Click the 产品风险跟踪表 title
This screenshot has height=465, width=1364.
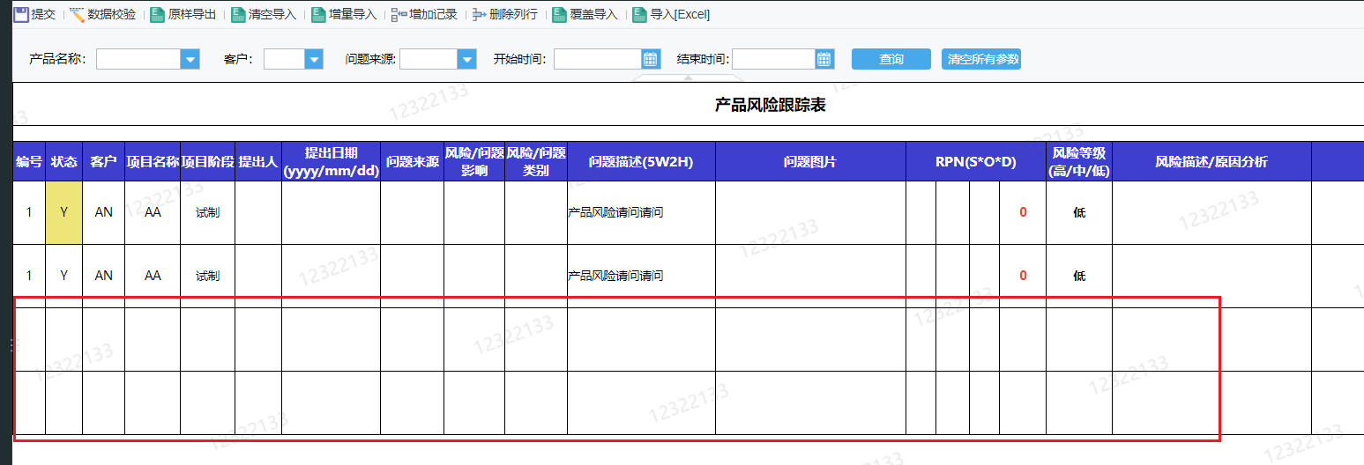coord(770,106)
